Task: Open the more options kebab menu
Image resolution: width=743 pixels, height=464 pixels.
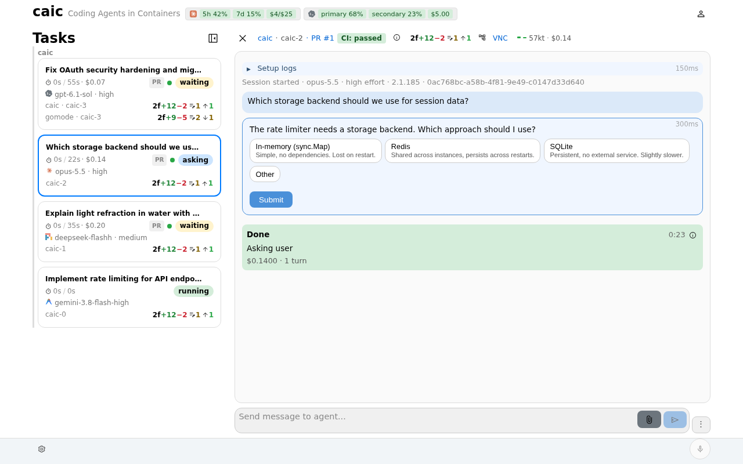Action: coord(701,425)
